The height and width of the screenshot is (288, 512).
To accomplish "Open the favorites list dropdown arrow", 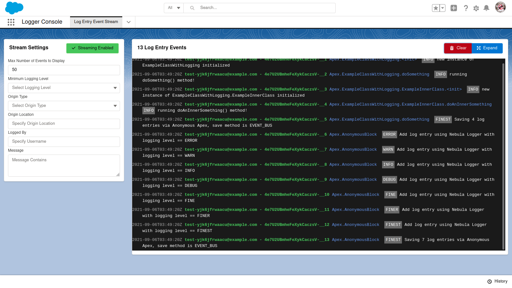I will pyautogui.click(x=443, y=8).
